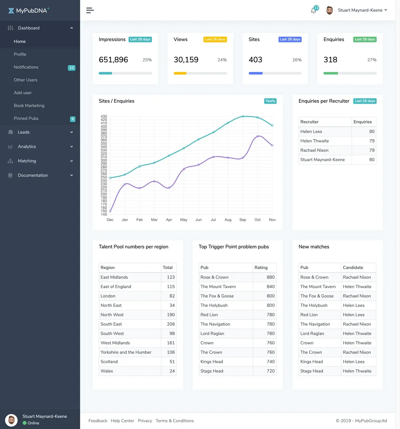Collapse the Dashboard menu chevron

coord(71,28)
